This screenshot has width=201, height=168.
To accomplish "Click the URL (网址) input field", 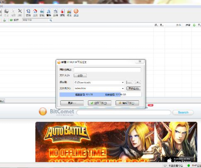I will [107, 70].
